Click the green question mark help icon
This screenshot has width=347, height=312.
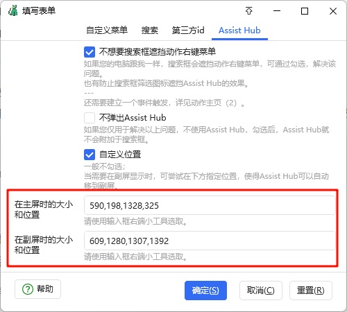pos(28,289)
